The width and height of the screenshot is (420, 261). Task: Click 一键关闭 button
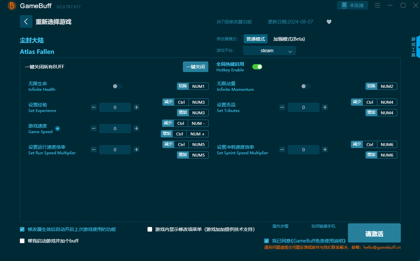pos(196,67)
